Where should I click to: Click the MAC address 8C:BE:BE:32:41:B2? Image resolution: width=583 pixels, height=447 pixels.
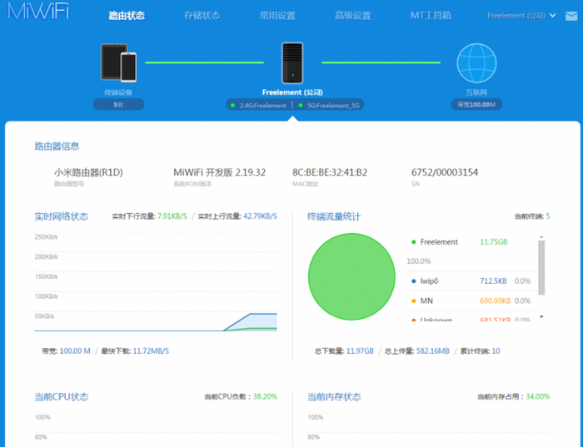point(330,172)
